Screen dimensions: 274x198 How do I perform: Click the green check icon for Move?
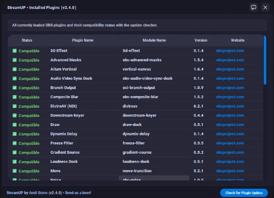pyautogui.click(x=15, y=171)
